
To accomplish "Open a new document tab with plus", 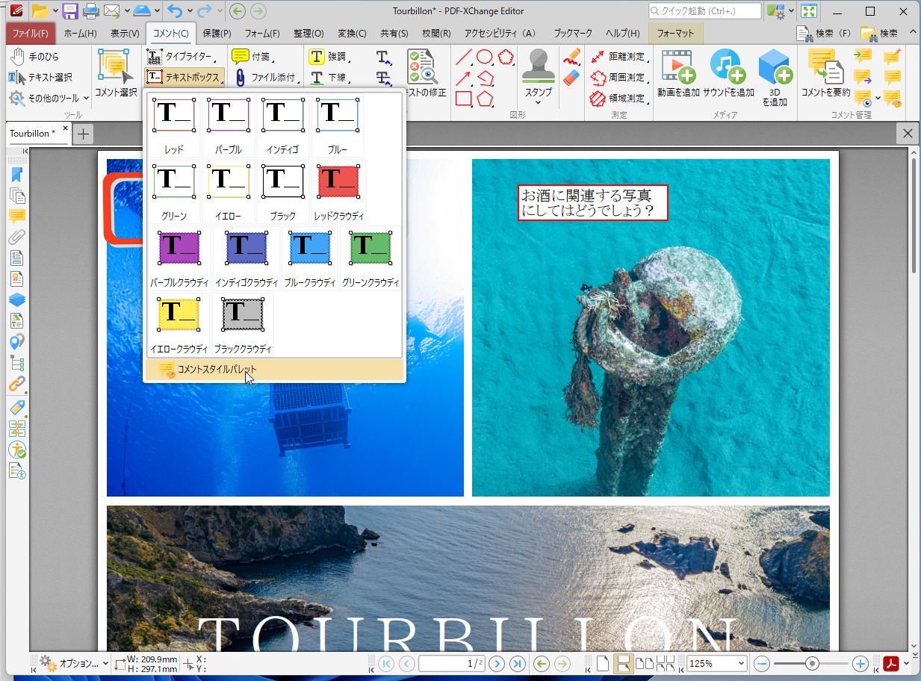I will click(x=83, y=134).
